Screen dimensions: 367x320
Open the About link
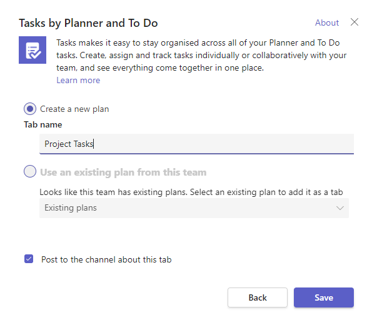[327, 22]
